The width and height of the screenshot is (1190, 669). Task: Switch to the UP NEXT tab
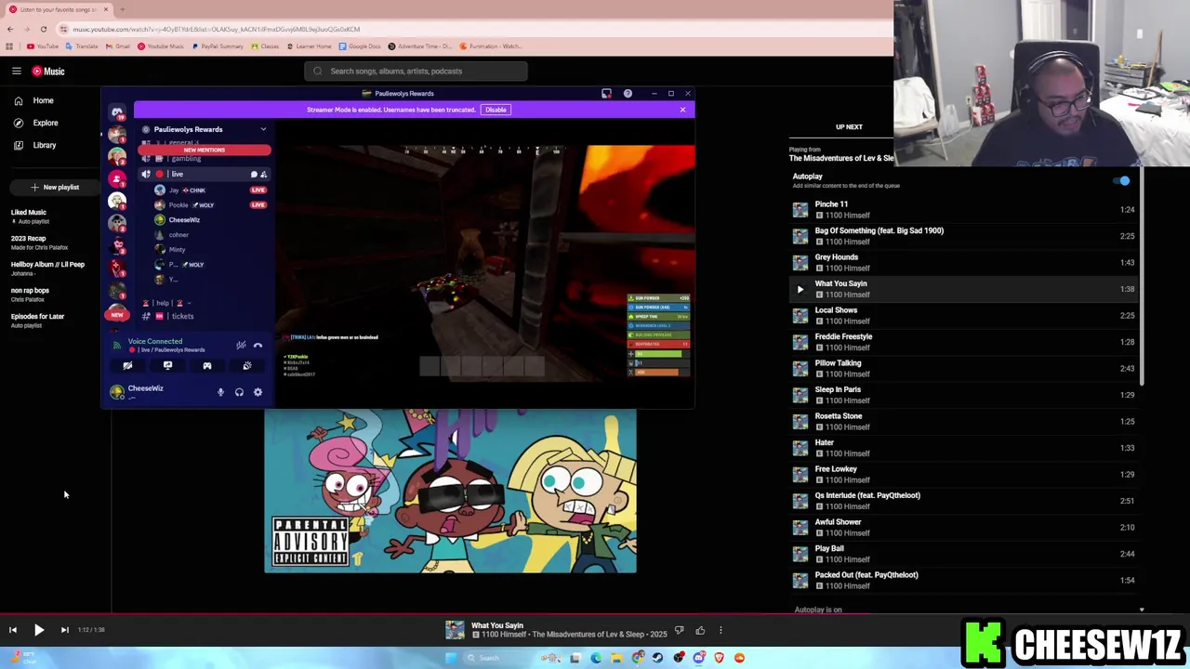click(x=848, y=127)
